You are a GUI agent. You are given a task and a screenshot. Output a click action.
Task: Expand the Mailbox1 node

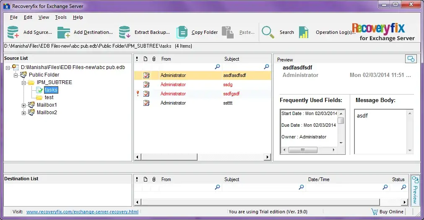click(x=24, y=105)
